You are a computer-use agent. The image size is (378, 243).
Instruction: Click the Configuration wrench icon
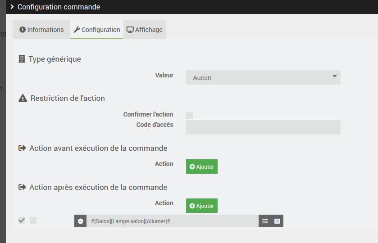pyautogui.click(x=77, y=30)
